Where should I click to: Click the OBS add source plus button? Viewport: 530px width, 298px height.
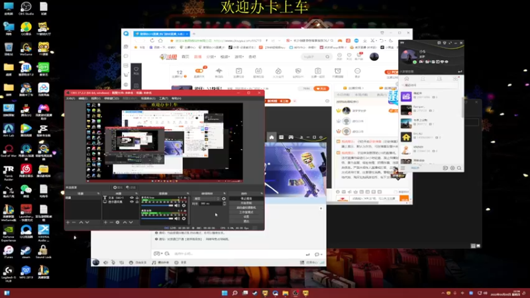[105, 223]
